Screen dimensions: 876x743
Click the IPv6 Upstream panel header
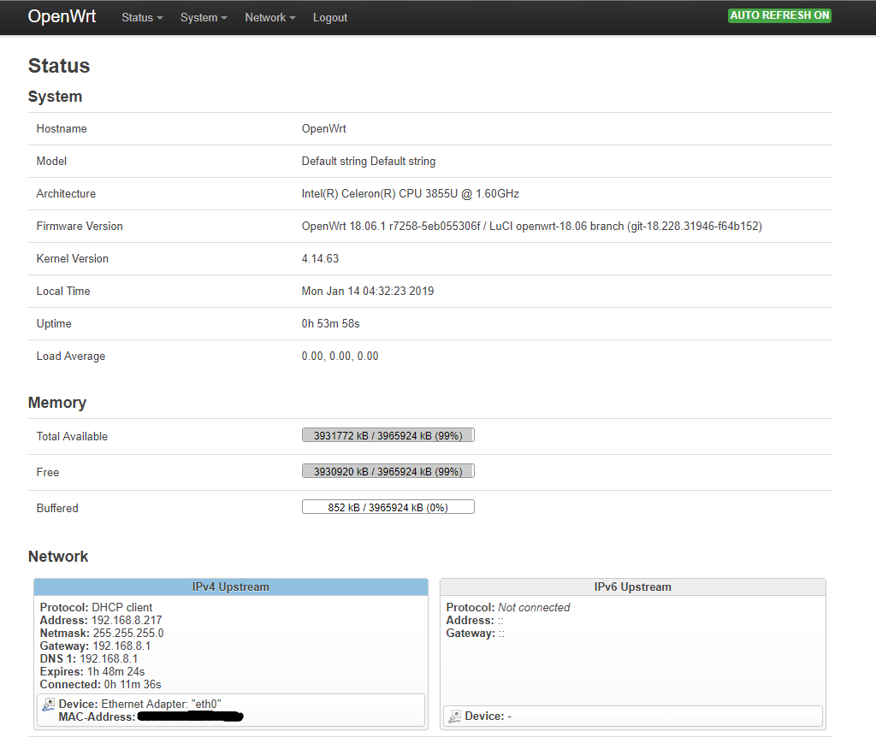tap(632, 587)
